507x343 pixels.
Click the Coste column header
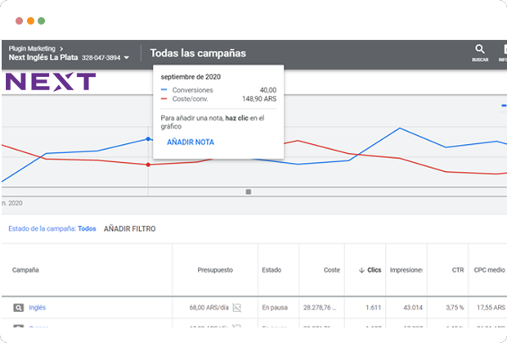coord(332,270)
